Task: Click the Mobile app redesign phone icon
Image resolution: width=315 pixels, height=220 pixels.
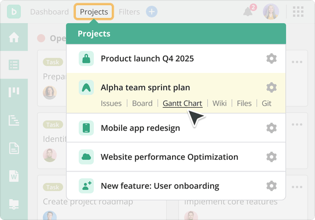Action: 86,128
